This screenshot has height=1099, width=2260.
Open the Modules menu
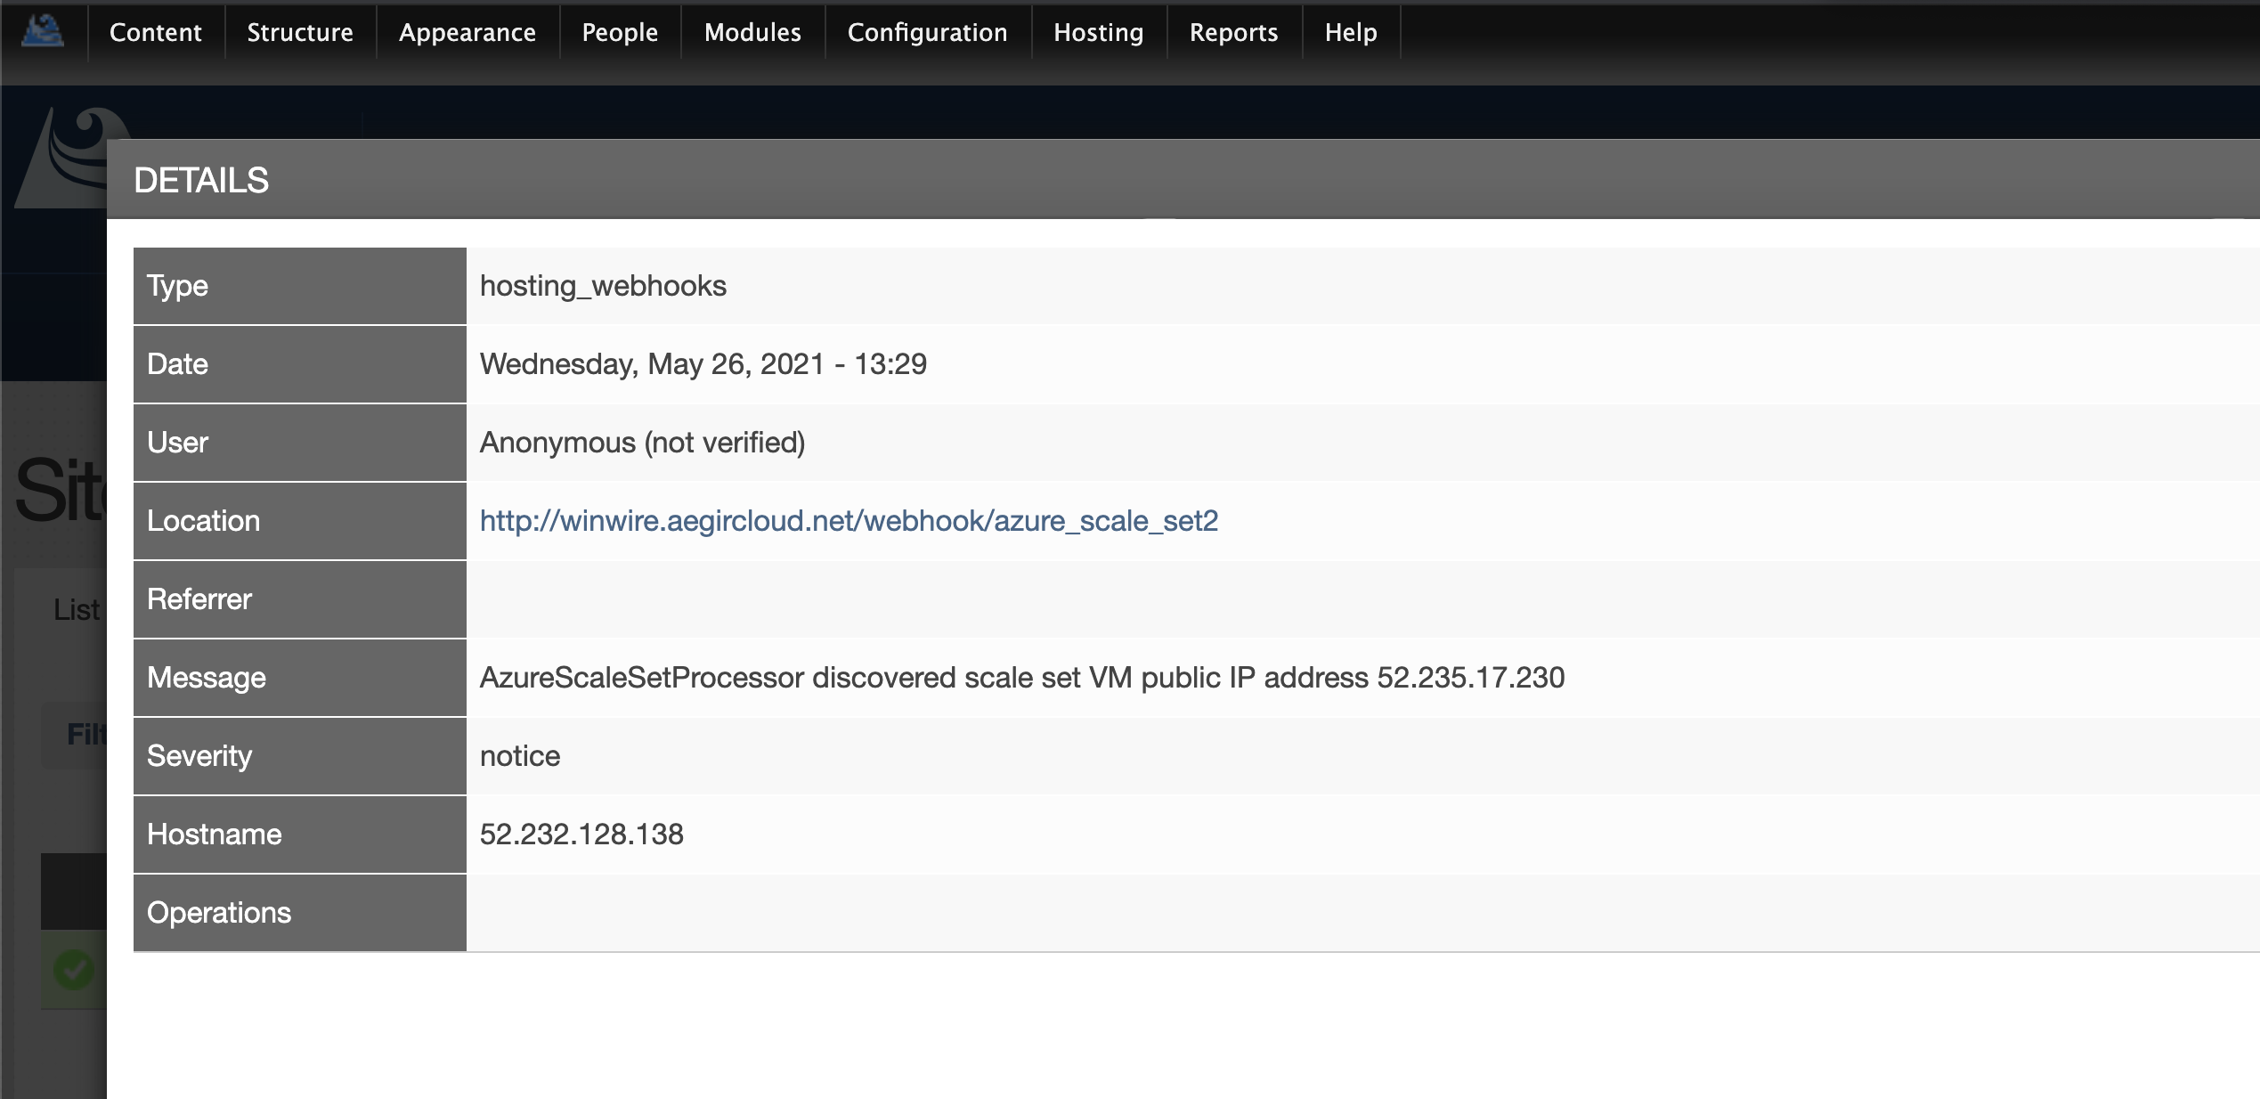751,32
